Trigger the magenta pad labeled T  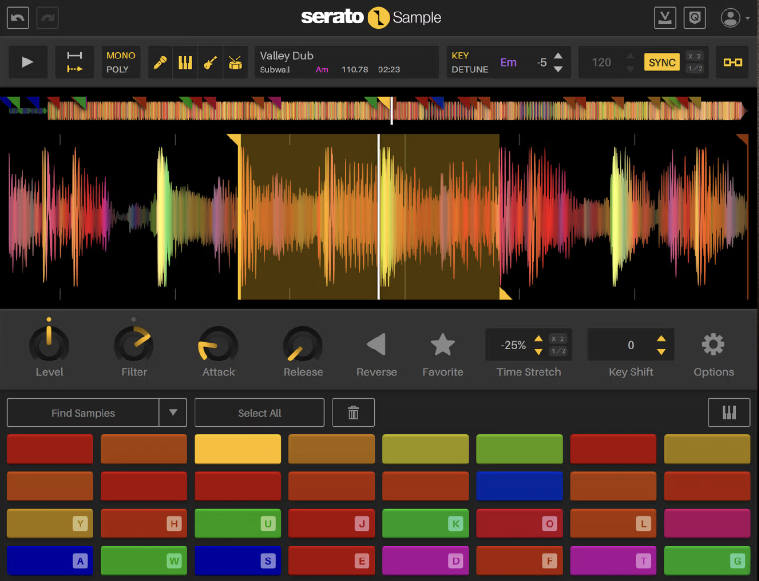pyautogui.click(x=613, y=560)
